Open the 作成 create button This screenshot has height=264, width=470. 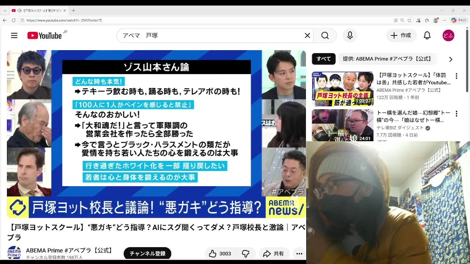pyautogui.click(x=401, y=36)
